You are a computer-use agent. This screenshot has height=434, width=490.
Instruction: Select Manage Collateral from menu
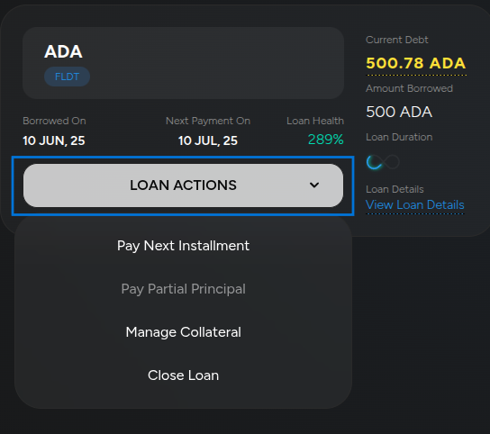click(183, 332)
